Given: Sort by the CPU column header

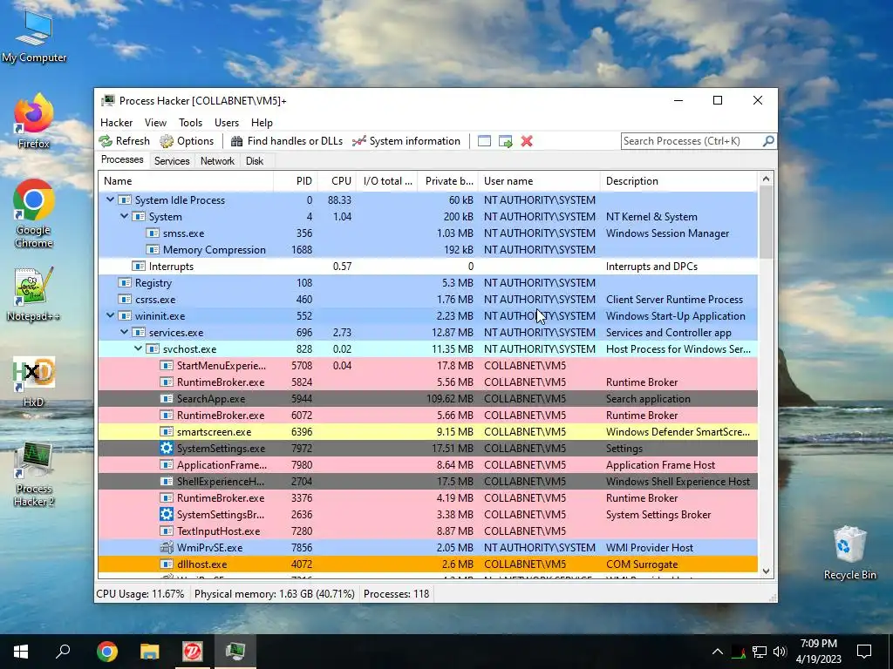Looking at the screenshot, I should coord(337,181).
